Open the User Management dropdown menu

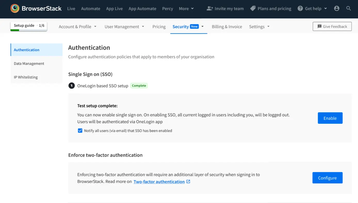124,27
